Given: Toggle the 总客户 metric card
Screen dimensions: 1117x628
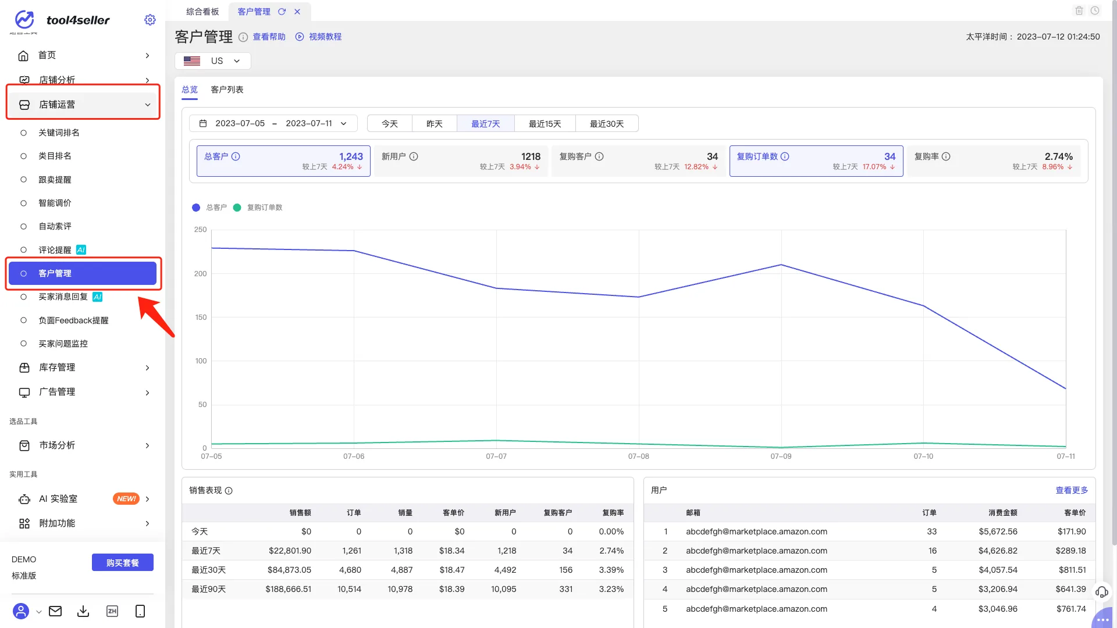Looking at the screenshot, I should (283, 161).
